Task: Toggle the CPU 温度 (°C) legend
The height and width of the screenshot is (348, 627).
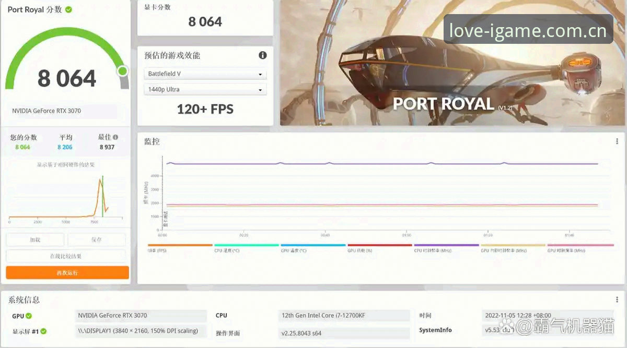Action: (247, 248)
